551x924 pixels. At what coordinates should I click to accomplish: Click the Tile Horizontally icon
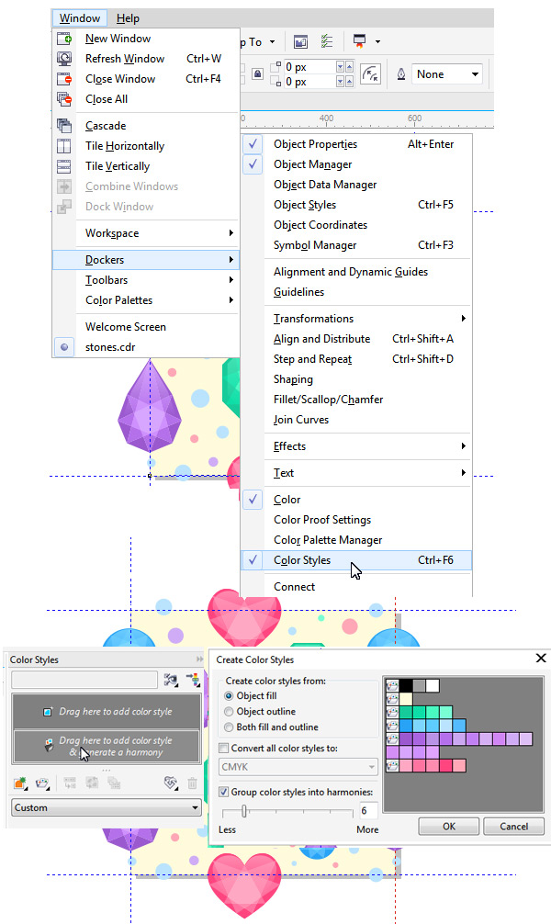click(x=63, y=145)
